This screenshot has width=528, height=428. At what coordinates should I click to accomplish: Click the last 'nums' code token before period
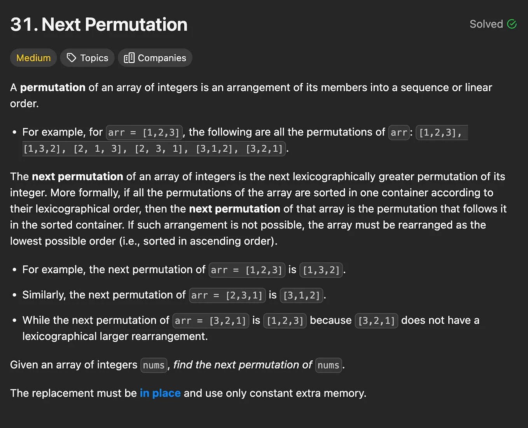click(x=329, y=365)
